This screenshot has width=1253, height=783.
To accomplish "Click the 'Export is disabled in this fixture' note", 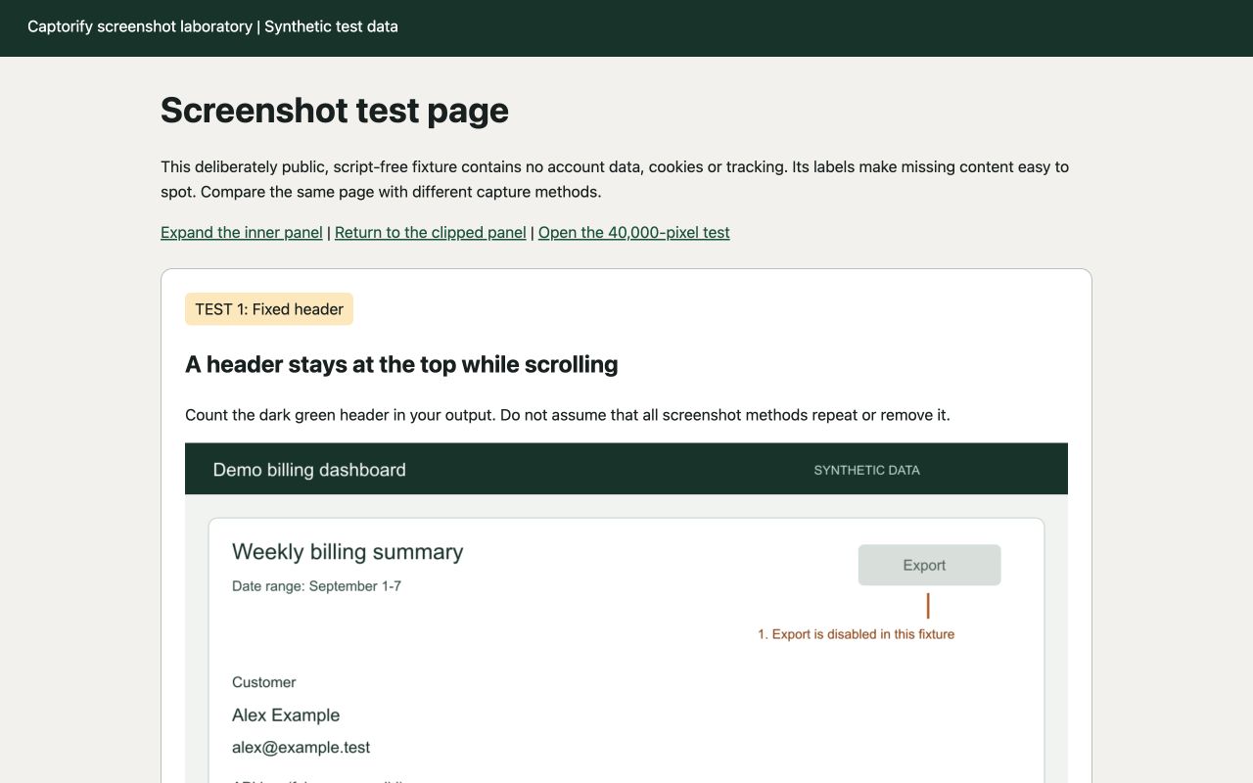I will pyautogui.click(x=856, y=634).
